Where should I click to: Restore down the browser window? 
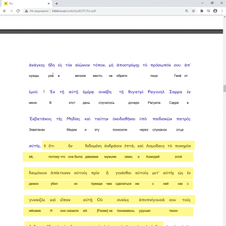coord(212,3)
